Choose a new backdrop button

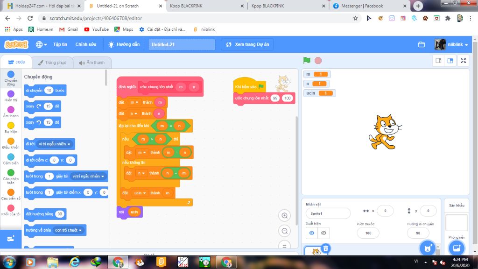(x=457, y=248)
